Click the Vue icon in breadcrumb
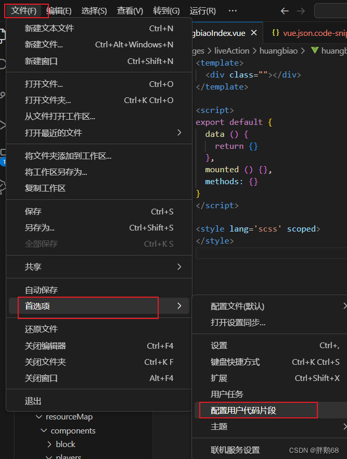 click(315, 50)
